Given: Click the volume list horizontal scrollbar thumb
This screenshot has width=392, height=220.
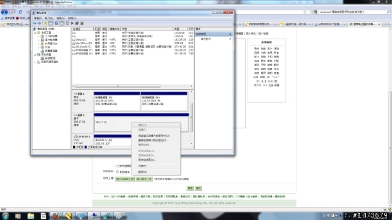Looking at the screenshot, I should pyautogui.click(x=118, y=86).
